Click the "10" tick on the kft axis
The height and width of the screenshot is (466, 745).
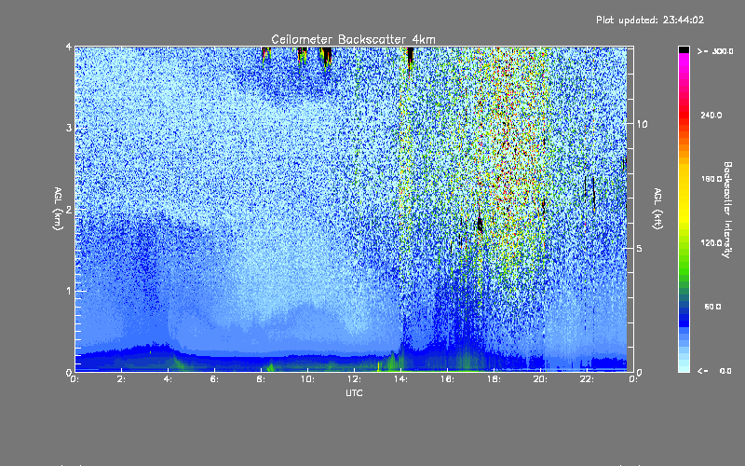(x=642, y=124)
